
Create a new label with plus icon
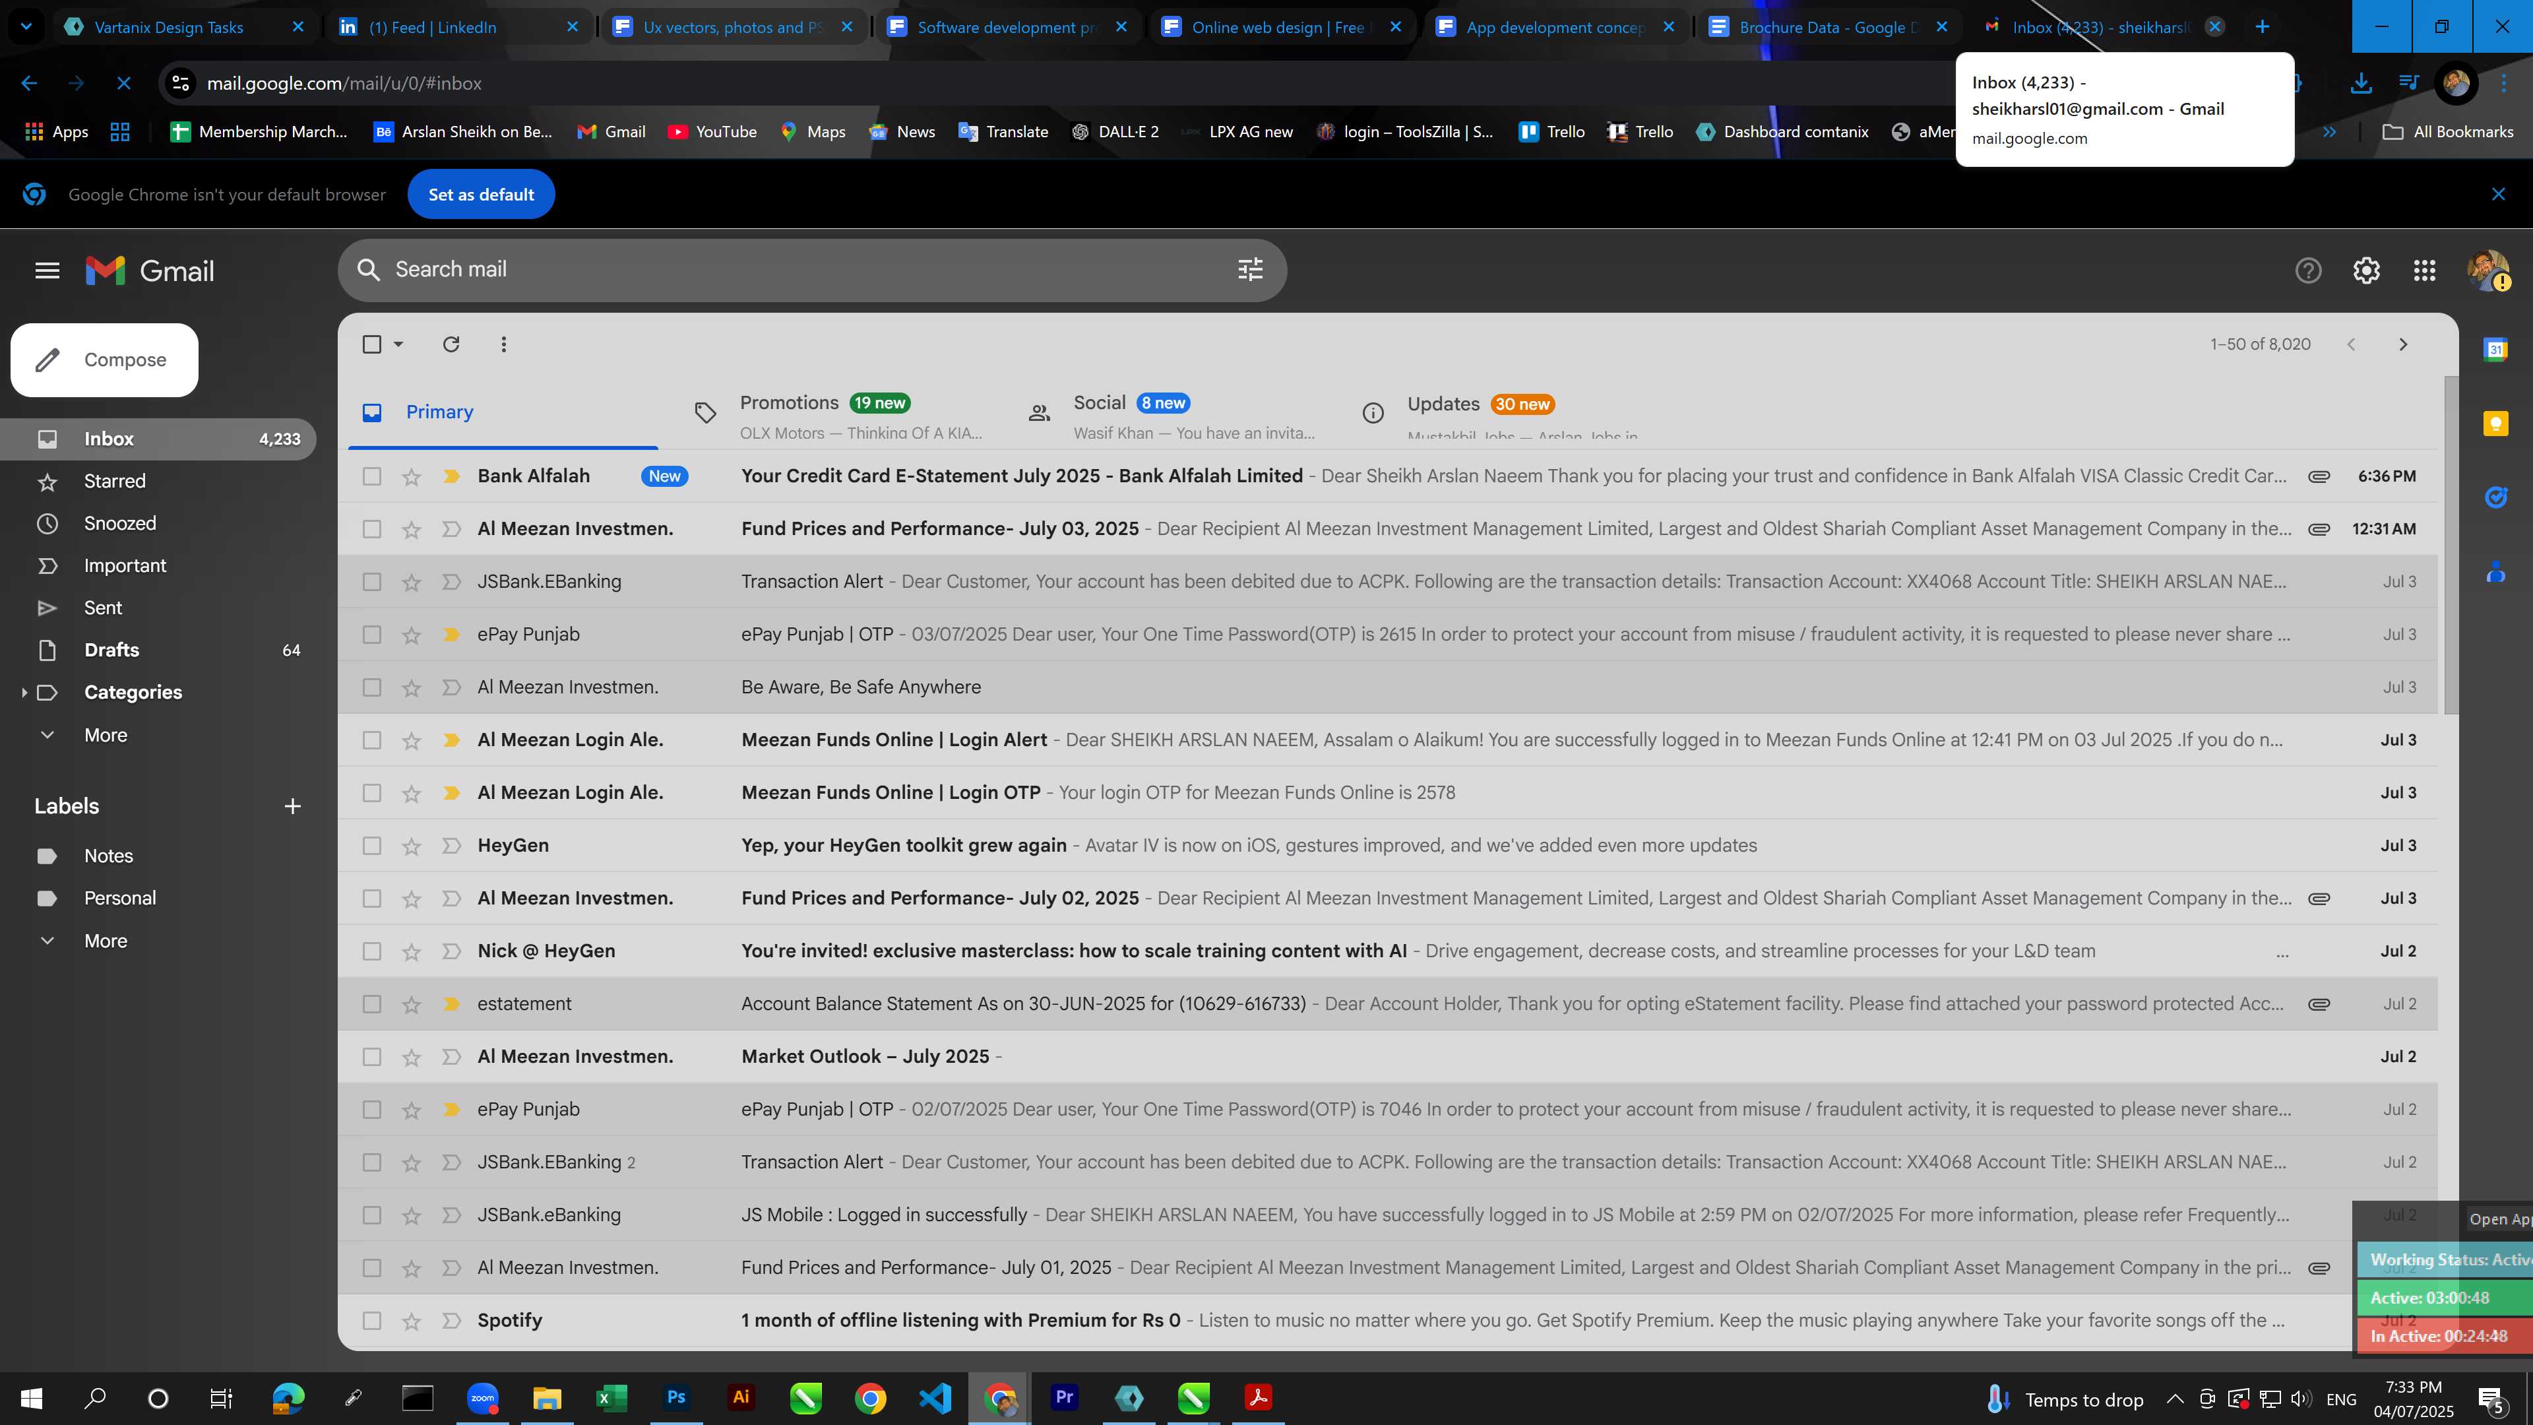[x=292, y=806]
